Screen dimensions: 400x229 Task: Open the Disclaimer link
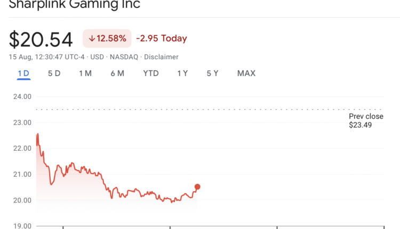(161, 57)
